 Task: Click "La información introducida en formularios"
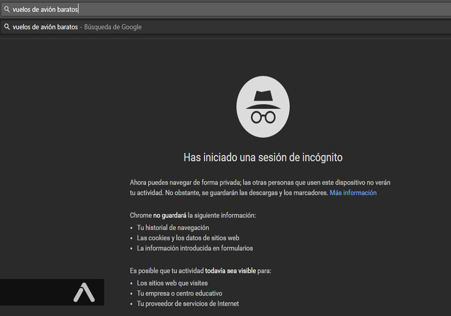[x=195, y=248]
